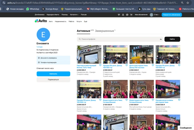Click browser address bar URL

[92, 3]
